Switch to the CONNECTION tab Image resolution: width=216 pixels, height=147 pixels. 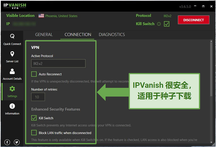(x=78, y=35)
